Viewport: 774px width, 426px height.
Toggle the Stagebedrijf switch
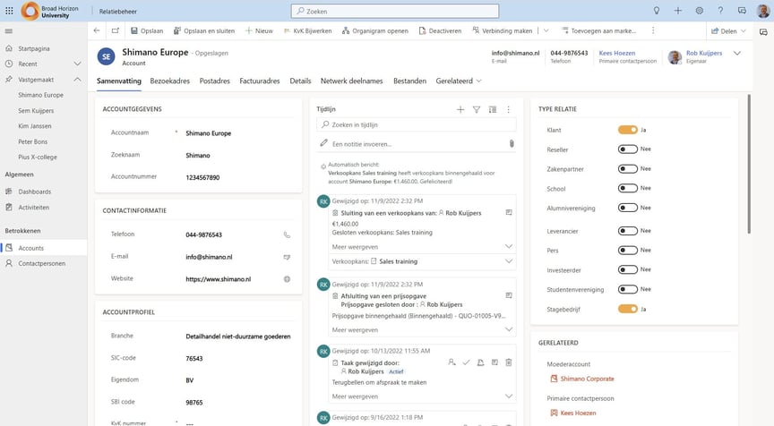(x=628, y=309)
